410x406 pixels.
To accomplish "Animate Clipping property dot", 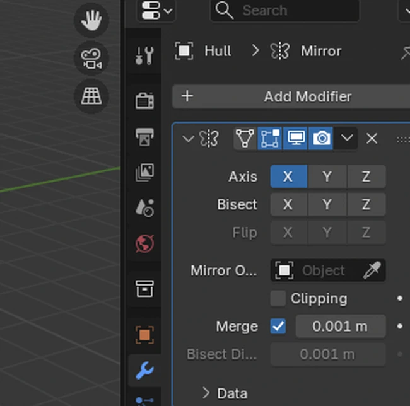I will coord(399,298).
